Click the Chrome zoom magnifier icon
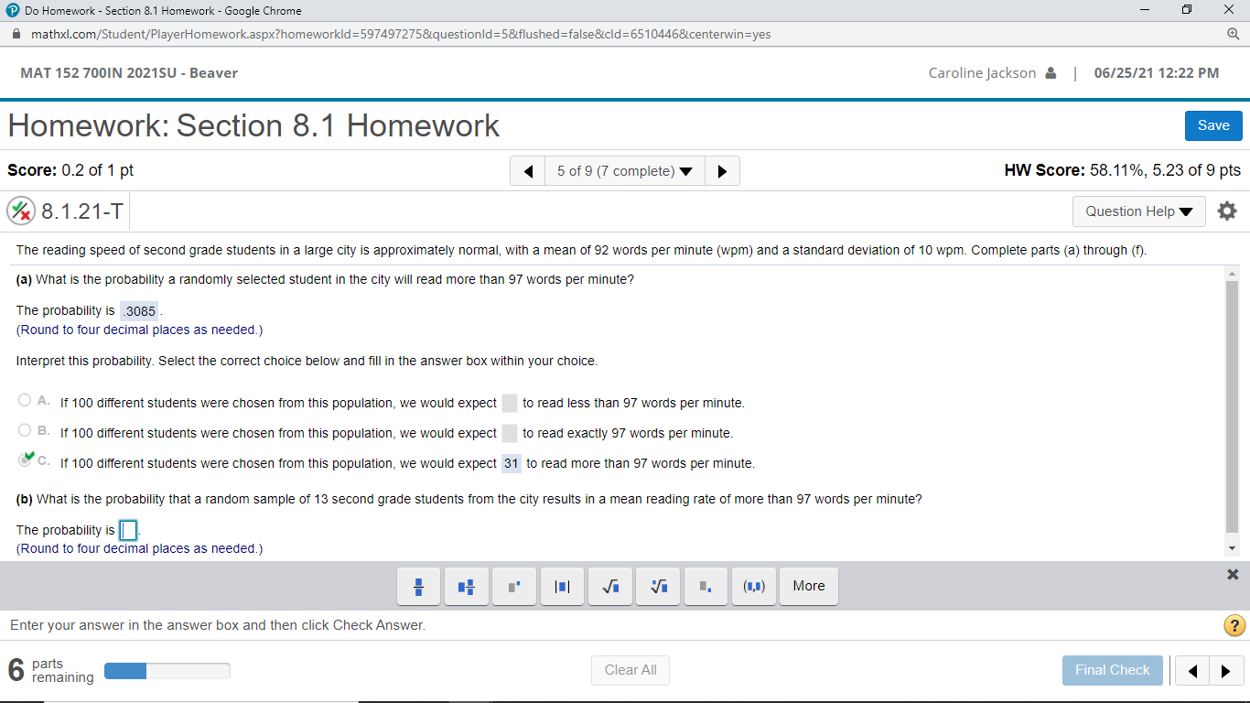The image size is (1250, 703). [x=1233, y=34]
